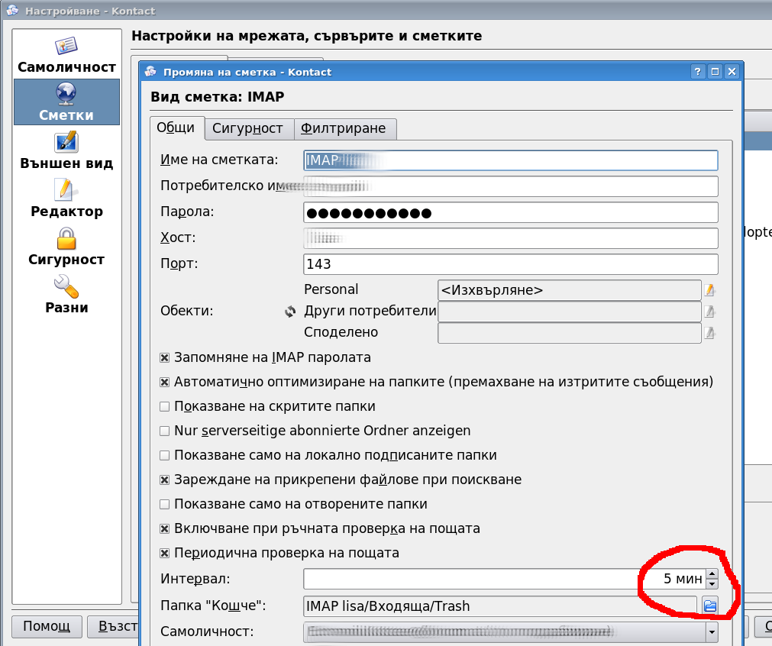Click the Споделено namespace field
The height and width of the screenshot is (646, 772).
pos(569,333)
